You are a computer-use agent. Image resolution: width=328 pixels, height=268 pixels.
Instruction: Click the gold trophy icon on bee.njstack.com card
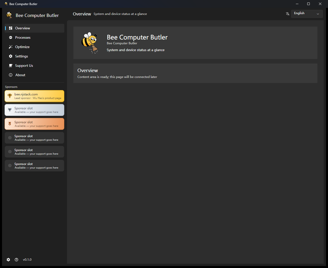pos(10,96)
